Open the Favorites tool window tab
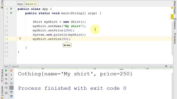The height and width of the screenshot is (99, 177). click(x=2, y=92)
